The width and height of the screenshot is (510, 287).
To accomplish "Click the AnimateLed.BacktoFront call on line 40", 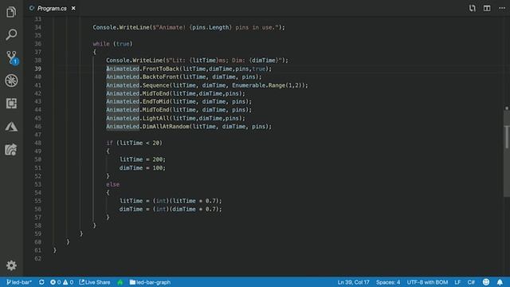I will point(184,77).
